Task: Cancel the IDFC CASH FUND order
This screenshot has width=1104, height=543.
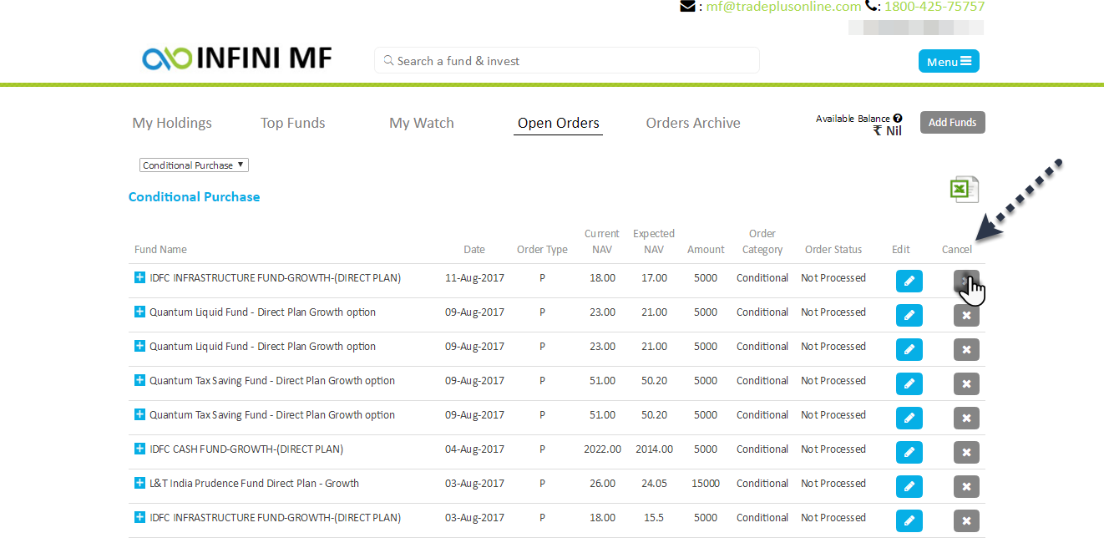Action: (x=966, y=453)
